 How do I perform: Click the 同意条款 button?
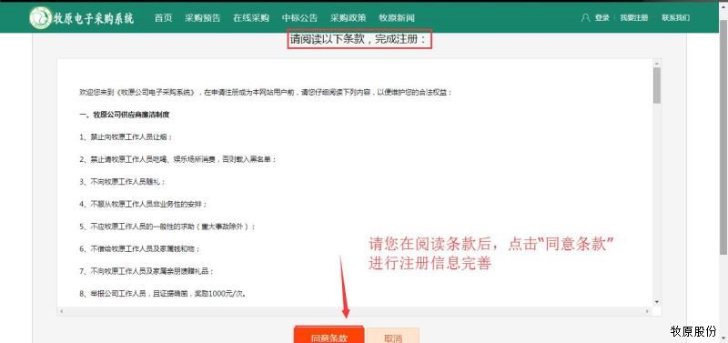coord(329,336)
